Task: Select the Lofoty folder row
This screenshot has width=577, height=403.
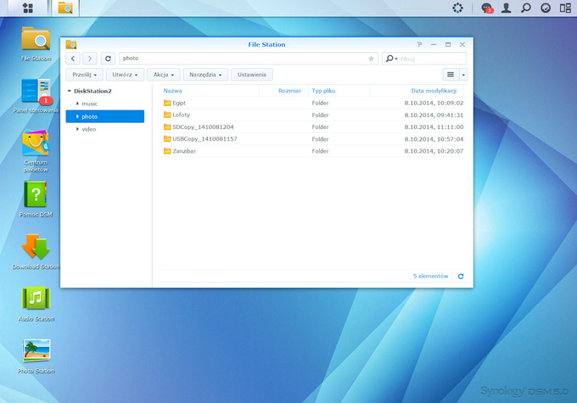Action: pyautogui.click(x=313, y=115)
